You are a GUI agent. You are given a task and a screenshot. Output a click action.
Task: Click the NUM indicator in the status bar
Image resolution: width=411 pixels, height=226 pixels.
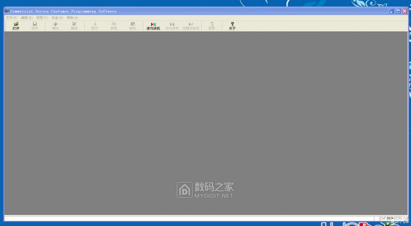click(390, 218)
